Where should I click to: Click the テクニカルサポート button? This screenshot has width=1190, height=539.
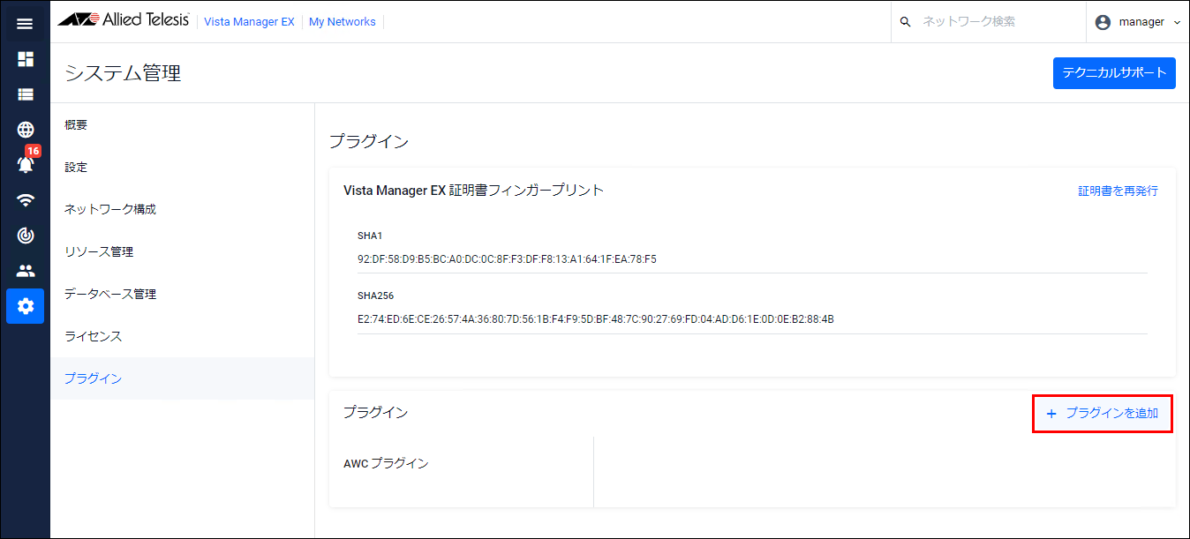point(1114,73)
